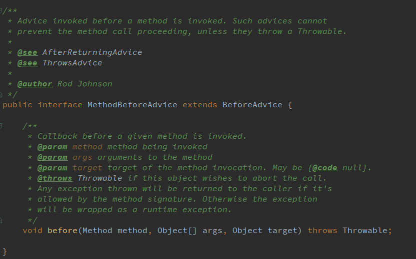Collapse the class Javadoc fold marker at top
The height and width of the screenshot is (259, 416).
tap(1, 10)
